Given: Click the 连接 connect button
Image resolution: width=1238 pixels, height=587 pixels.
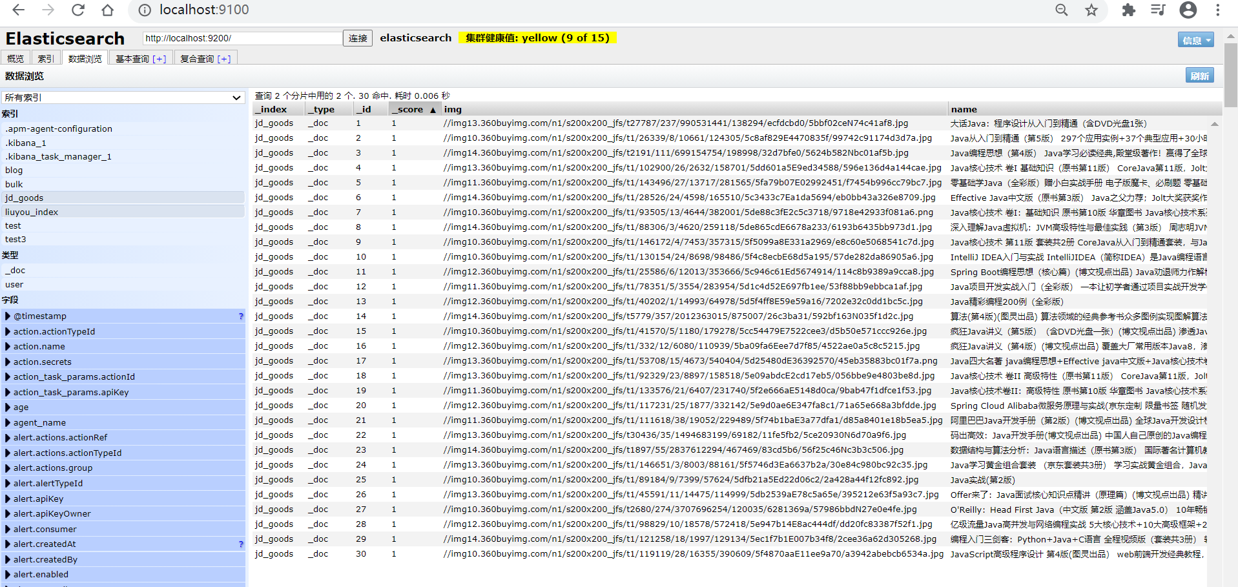Looking at the screenshot, I should (358, 38).
